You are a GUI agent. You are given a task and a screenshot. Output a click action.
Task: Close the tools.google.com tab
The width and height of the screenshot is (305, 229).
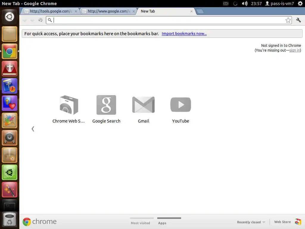tap(76, 11)
